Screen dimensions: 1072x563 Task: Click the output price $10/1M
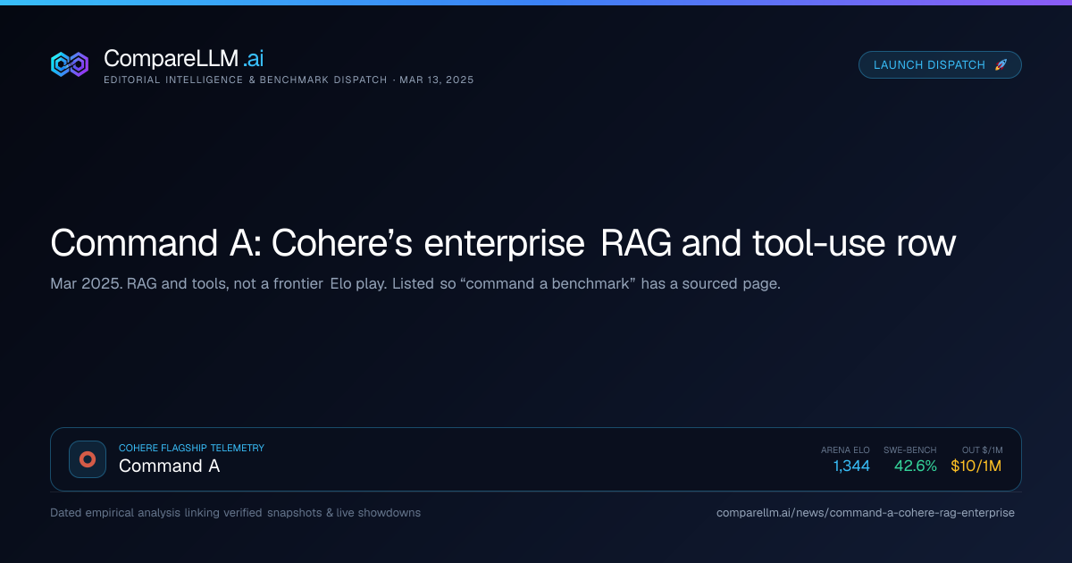pyautogui.click(x=976, y=466)
